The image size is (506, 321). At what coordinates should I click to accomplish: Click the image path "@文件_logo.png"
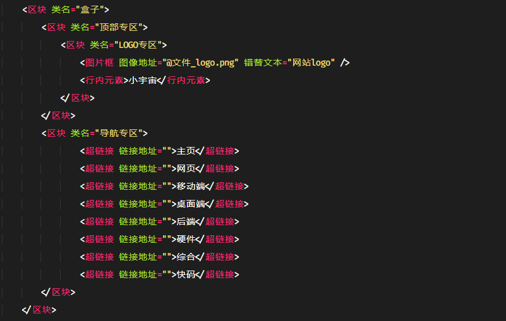coord(200,63)
